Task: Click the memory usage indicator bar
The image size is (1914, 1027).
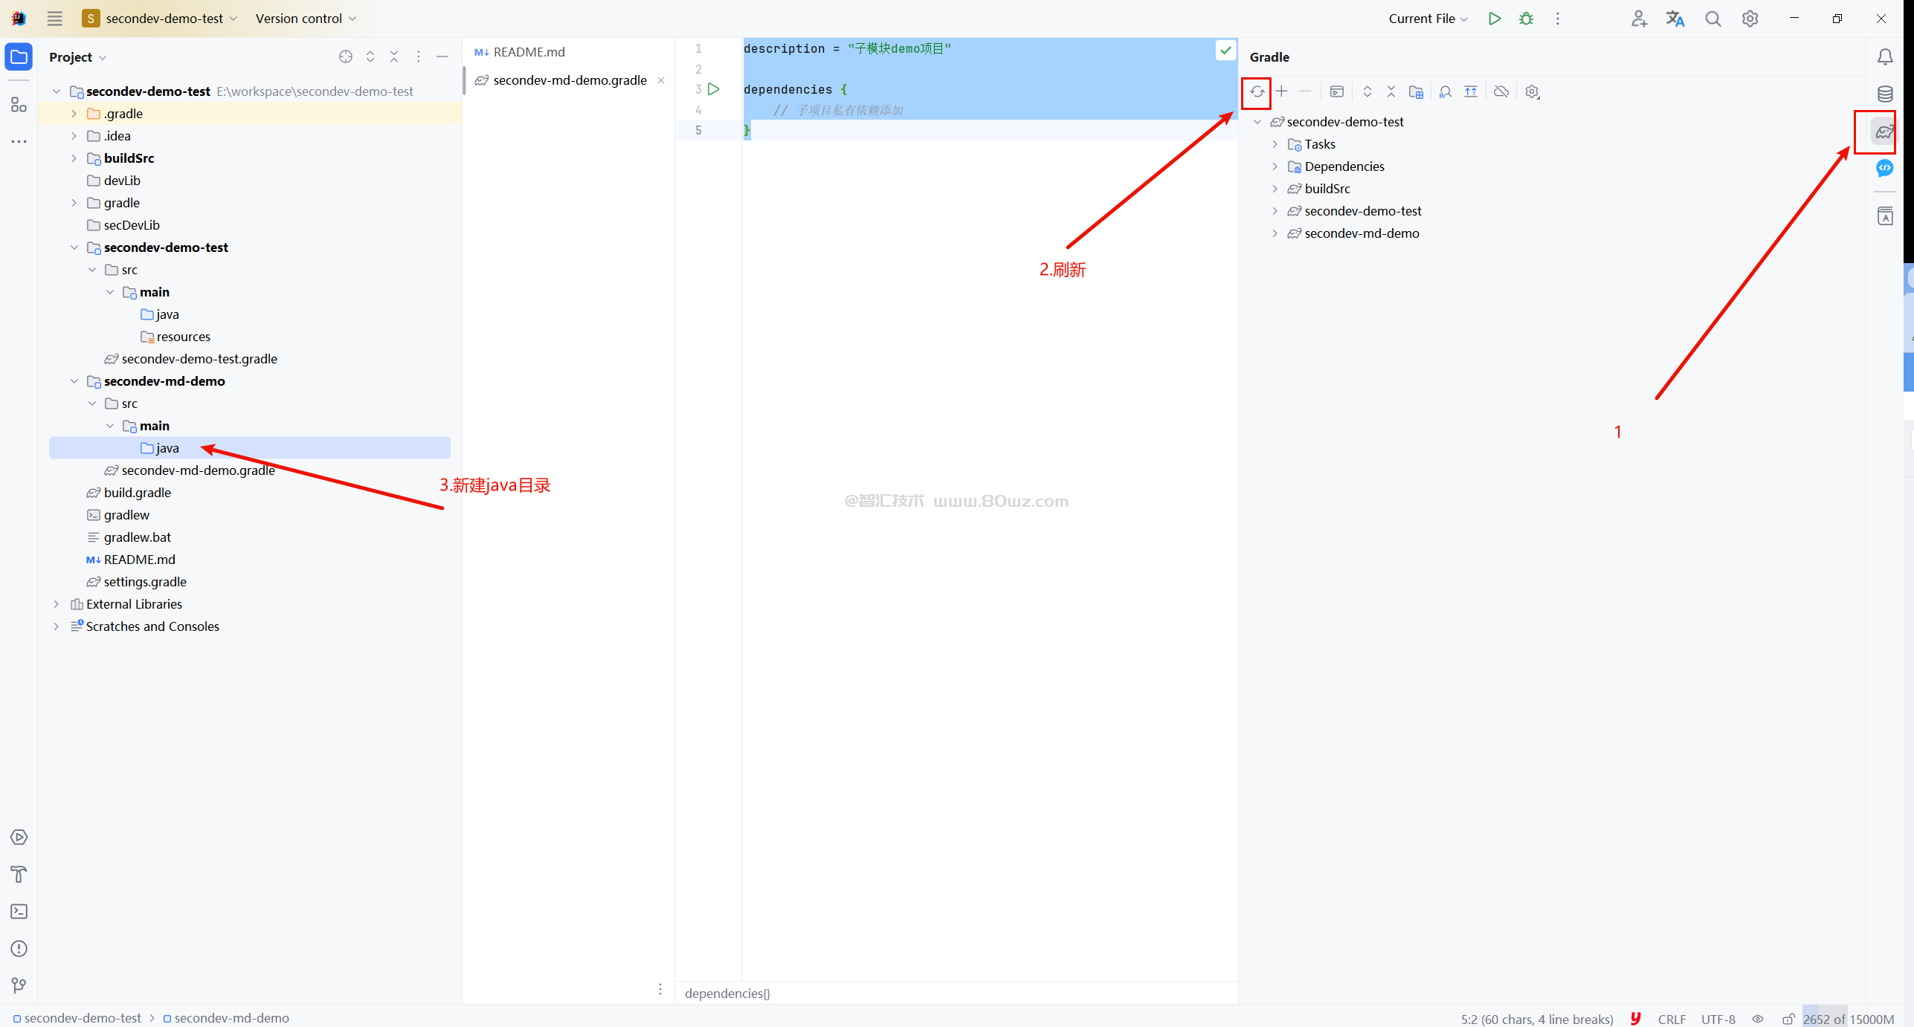Action: click(1848, 1019)
